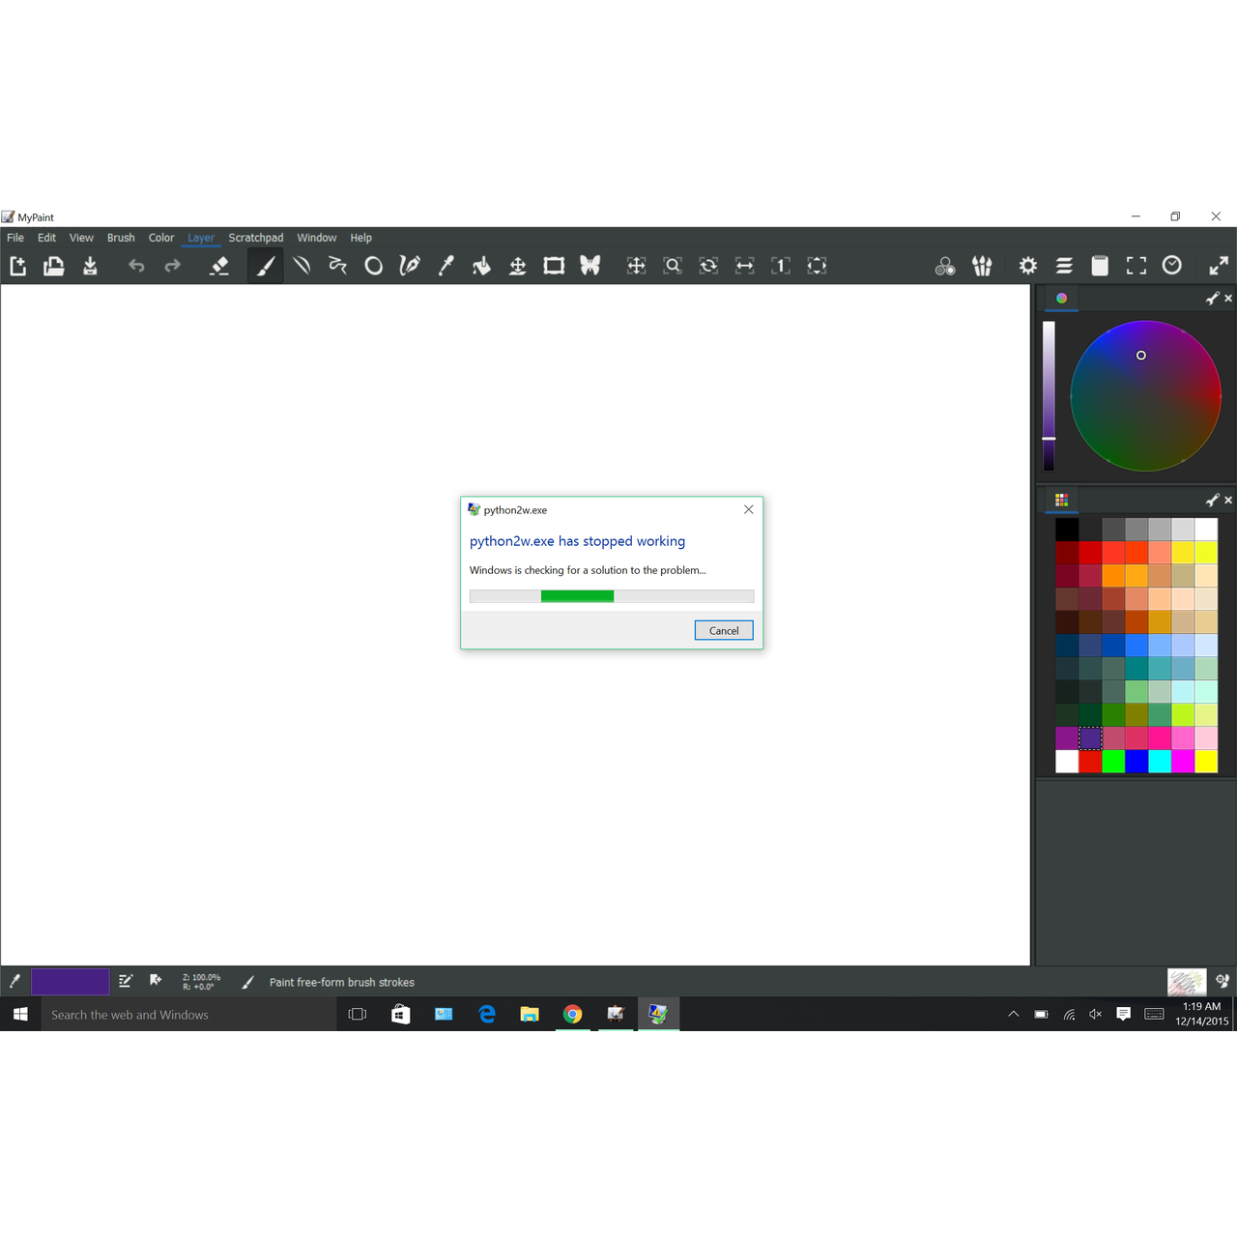Pin the color wheel panel

[x=1212, y=298]
